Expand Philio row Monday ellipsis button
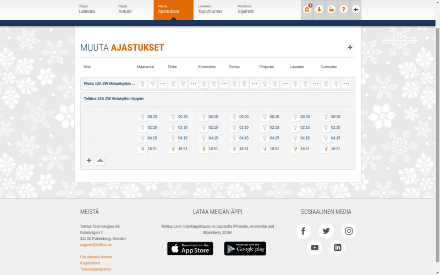This screenshot has width=440, height=275. pyautogui.click(x=163, y=84)
